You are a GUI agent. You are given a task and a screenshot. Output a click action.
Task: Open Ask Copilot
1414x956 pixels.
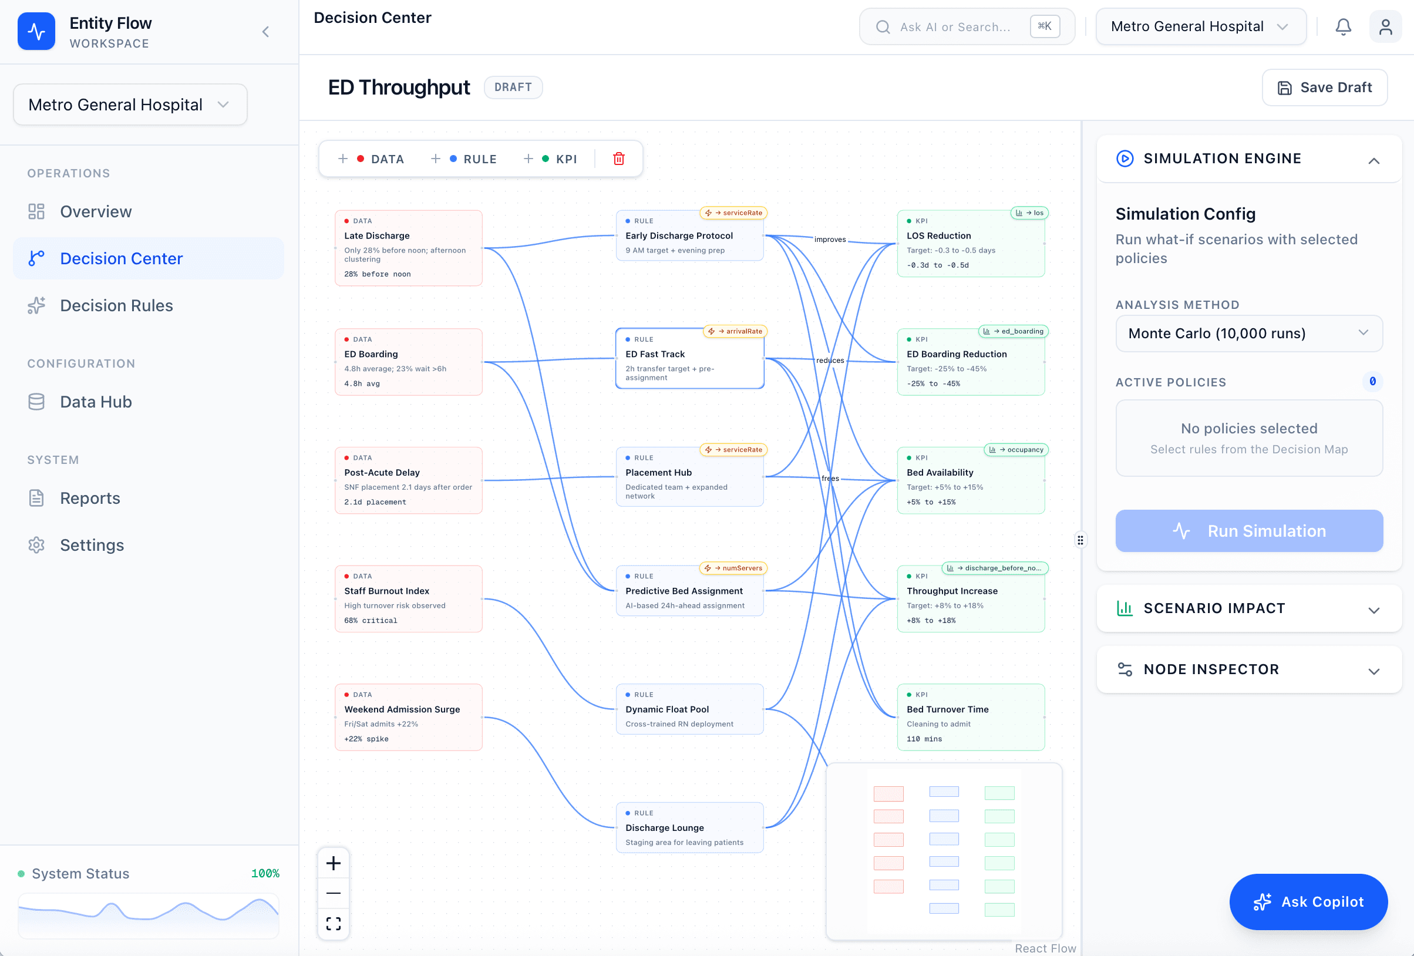[1309, 902]
